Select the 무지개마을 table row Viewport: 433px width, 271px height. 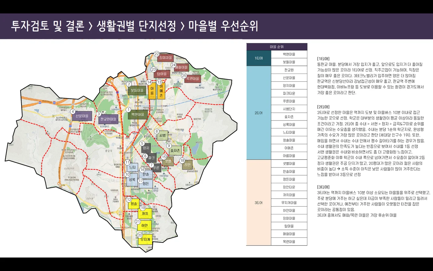pos(289,203)
